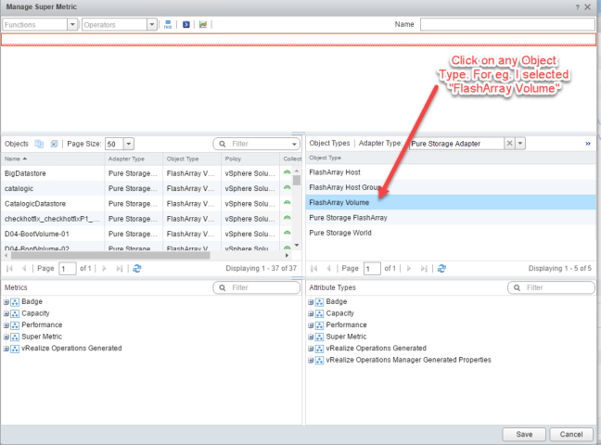Click the 'this' object toolbar icon
Viewport: 601px width, 445px height.
coord(167,24)
